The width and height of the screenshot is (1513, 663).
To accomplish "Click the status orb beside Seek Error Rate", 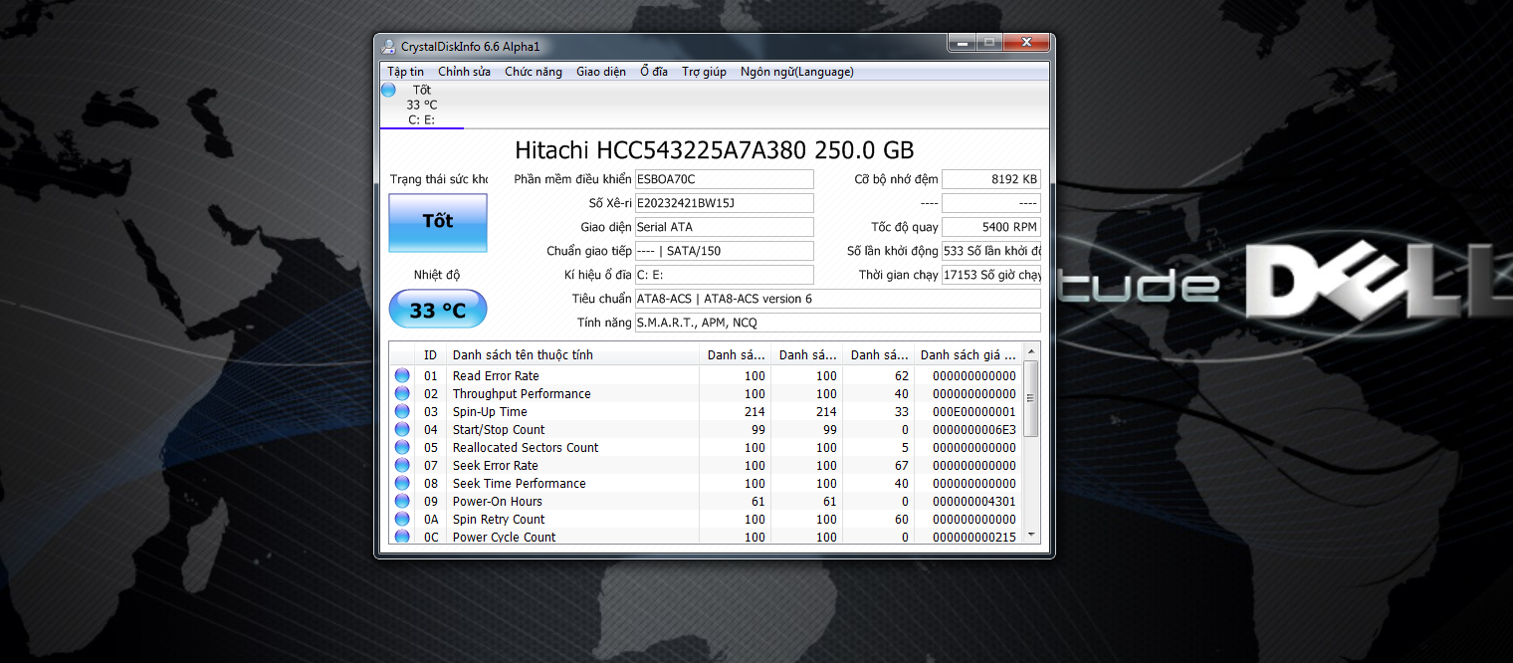I will [402, 466].
